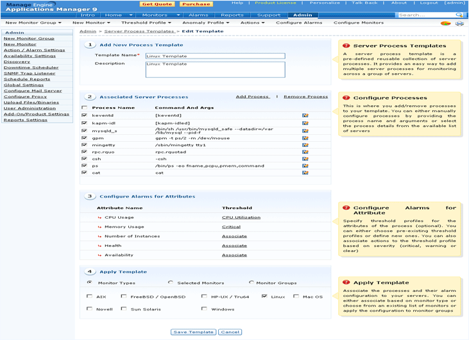Check the AIX monitor type checkbox

[x=89, y=296]
